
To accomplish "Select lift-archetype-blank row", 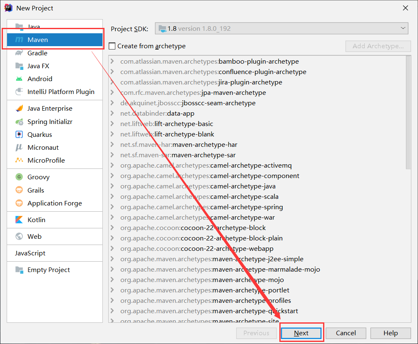I will click(x=257, y=134).
